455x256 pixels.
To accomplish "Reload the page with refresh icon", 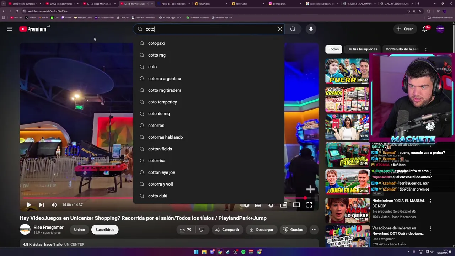I will pos(16,11).
